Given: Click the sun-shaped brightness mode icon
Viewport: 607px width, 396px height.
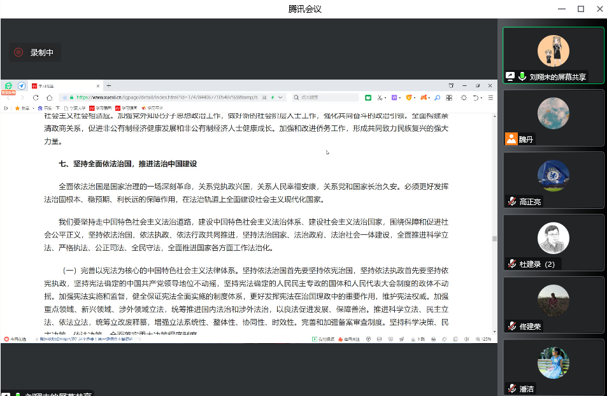Looking at the screenshot, I should click(x=464, y=98).
